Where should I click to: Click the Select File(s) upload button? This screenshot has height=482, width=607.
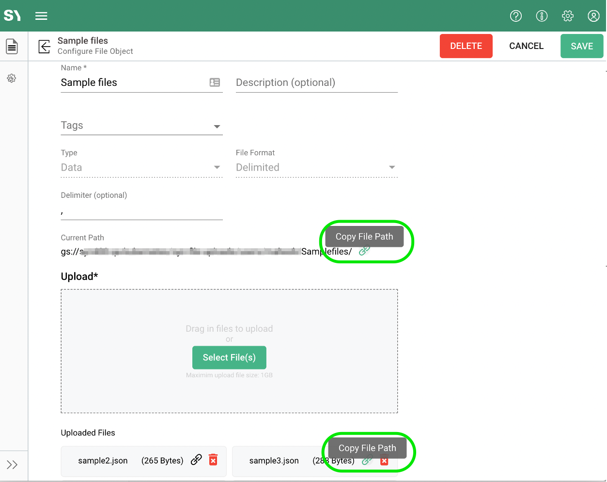point(229,357)
